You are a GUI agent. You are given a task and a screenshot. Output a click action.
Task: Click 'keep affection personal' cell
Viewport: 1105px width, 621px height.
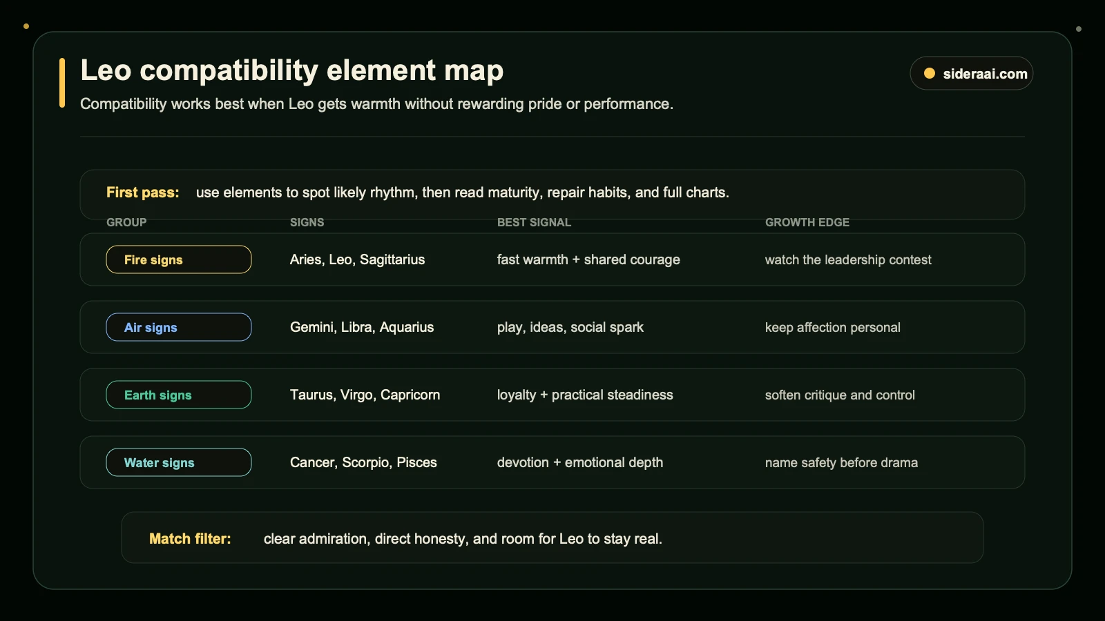coord(833,327)
